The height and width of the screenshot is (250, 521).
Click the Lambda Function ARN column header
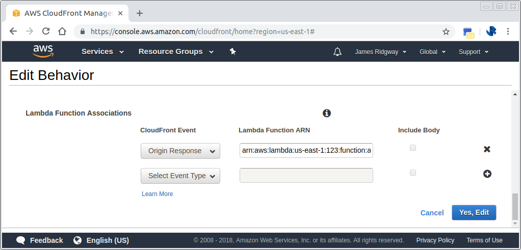[x=274, y=130]
